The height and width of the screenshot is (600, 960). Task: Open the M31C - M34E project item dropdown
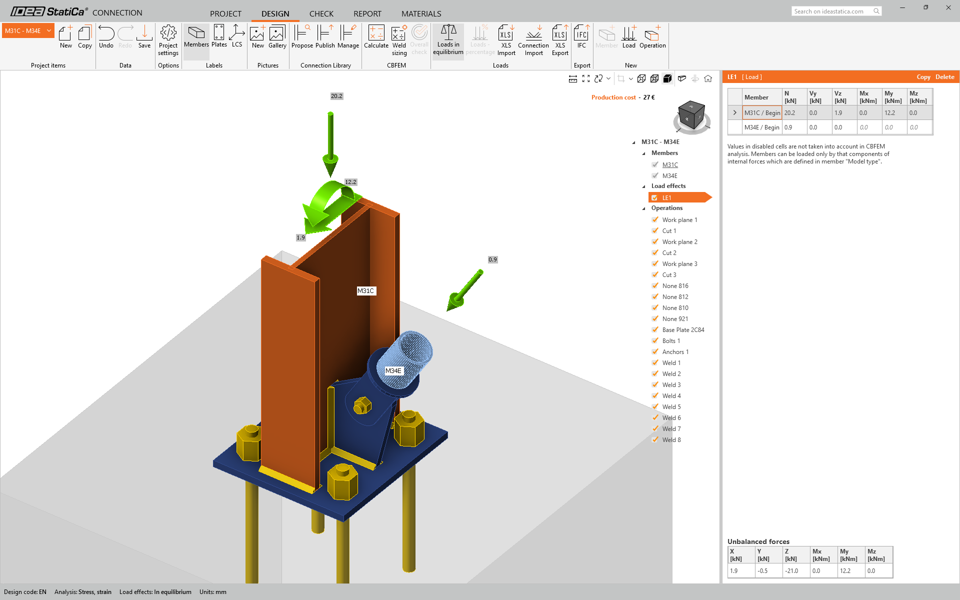(49, 31)
